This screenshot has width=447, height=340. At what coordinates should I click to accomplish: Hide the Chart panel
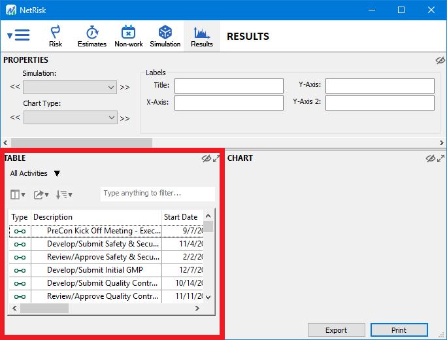430,158
